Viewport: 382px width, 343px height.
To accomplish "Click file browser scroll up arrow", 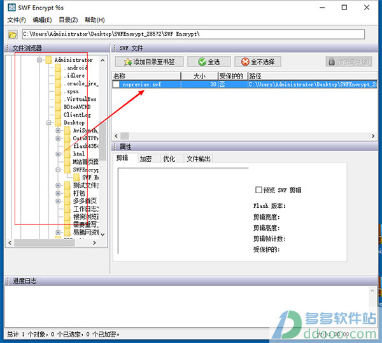I will pyautogui.click(x=103, y=60).
